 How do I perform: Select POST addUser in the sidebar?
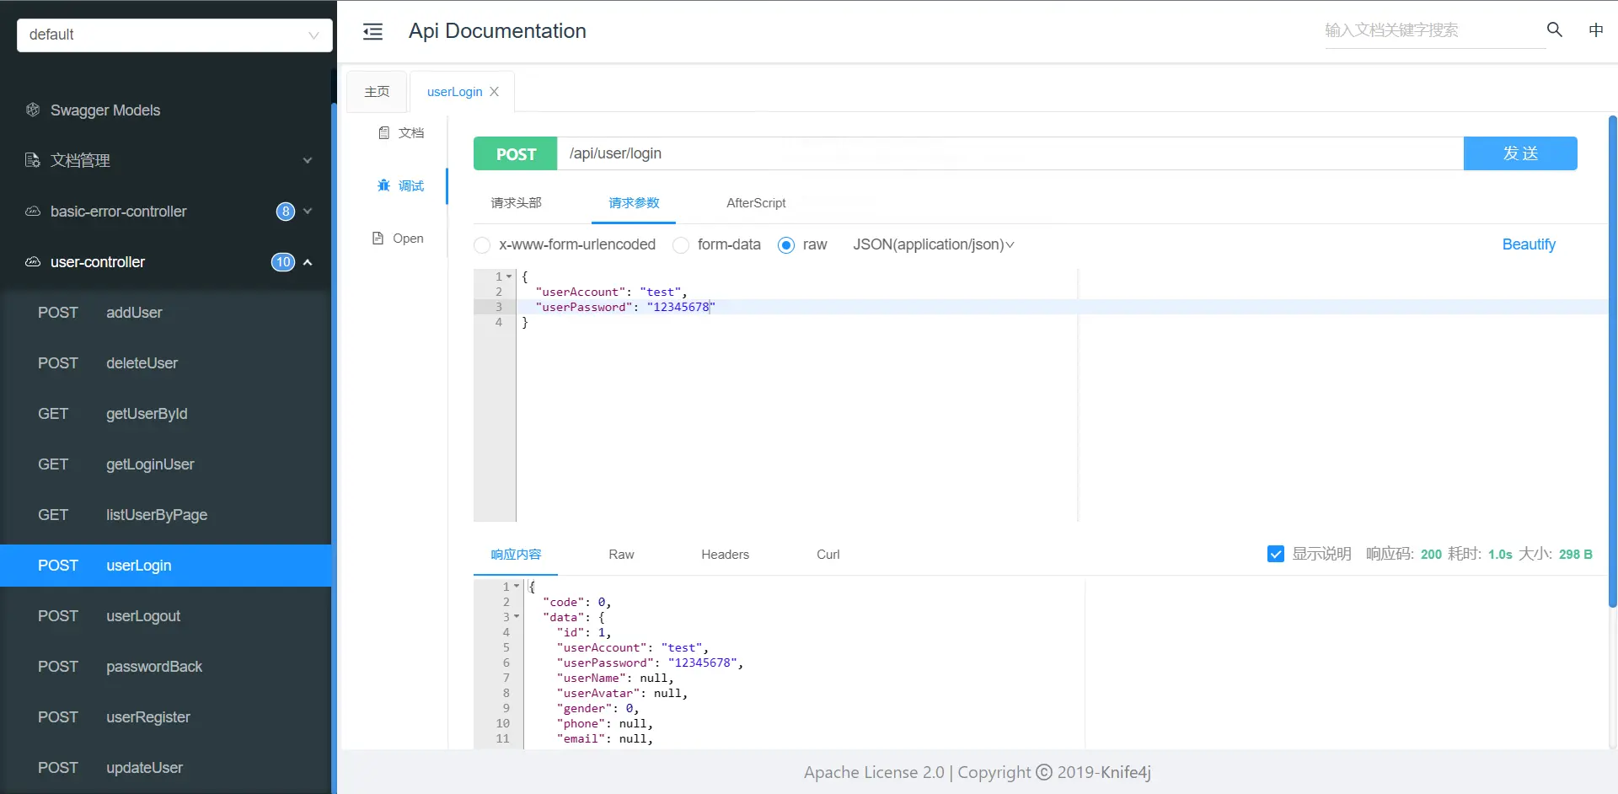coord(166,313)
